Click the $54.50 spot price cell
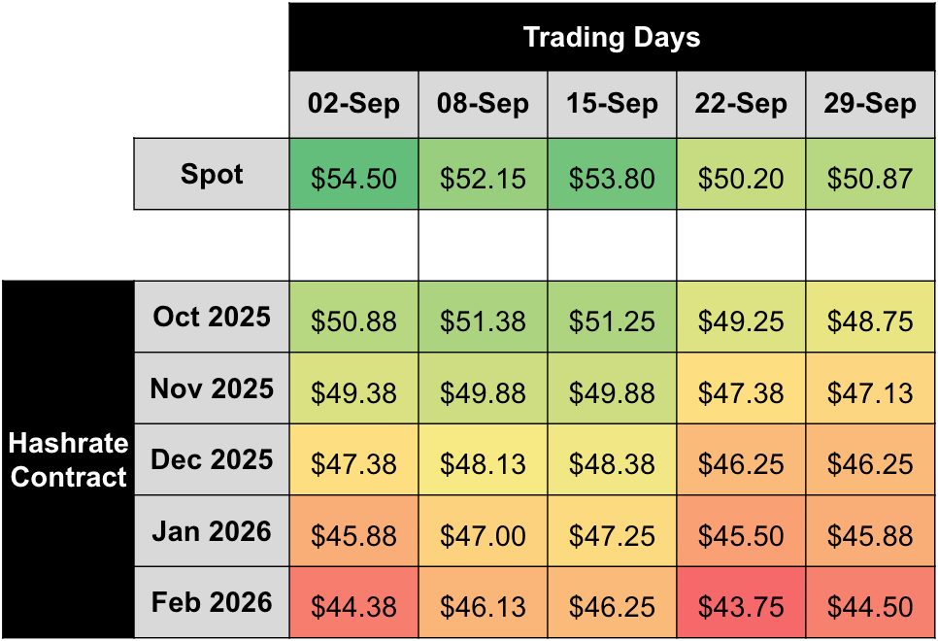Screen dimensions: 938x641 (x=353, y=179)
